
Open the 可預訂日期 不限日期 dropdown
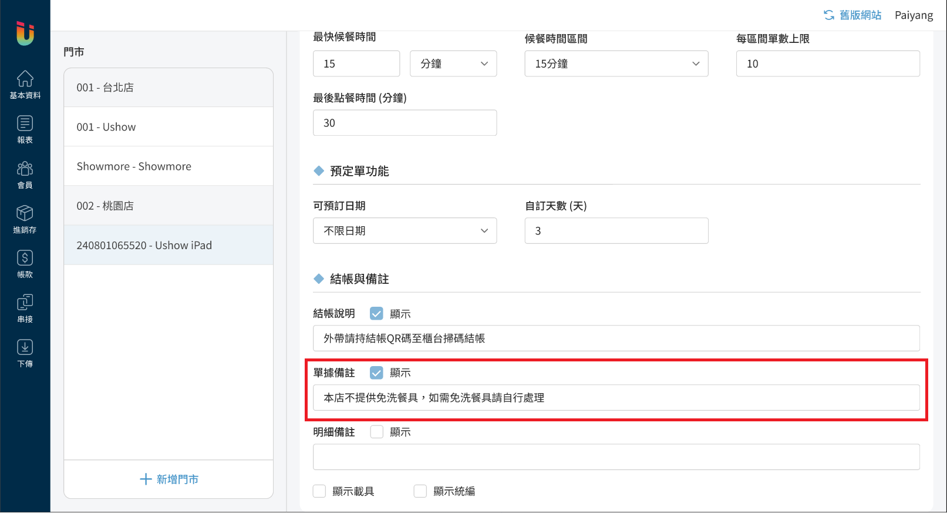405,231
